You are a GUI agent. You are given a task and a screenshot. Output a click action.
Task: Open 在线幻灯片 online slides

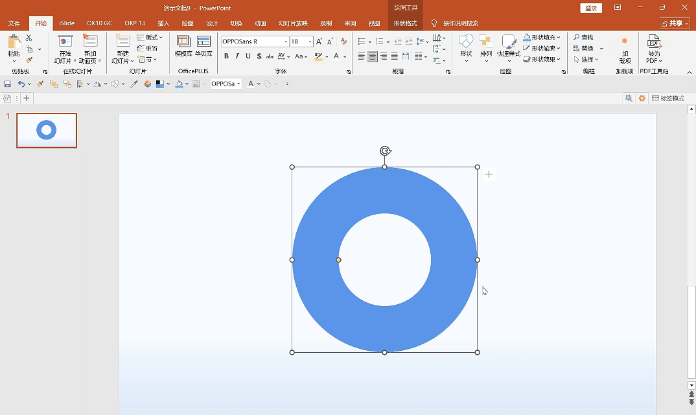pos(65,49)
